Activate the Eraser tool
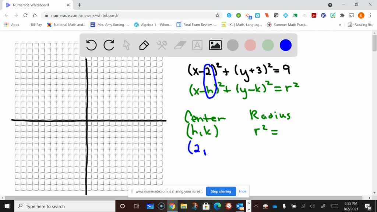Viewport: 377px width, 212px height. coord(179,45)
